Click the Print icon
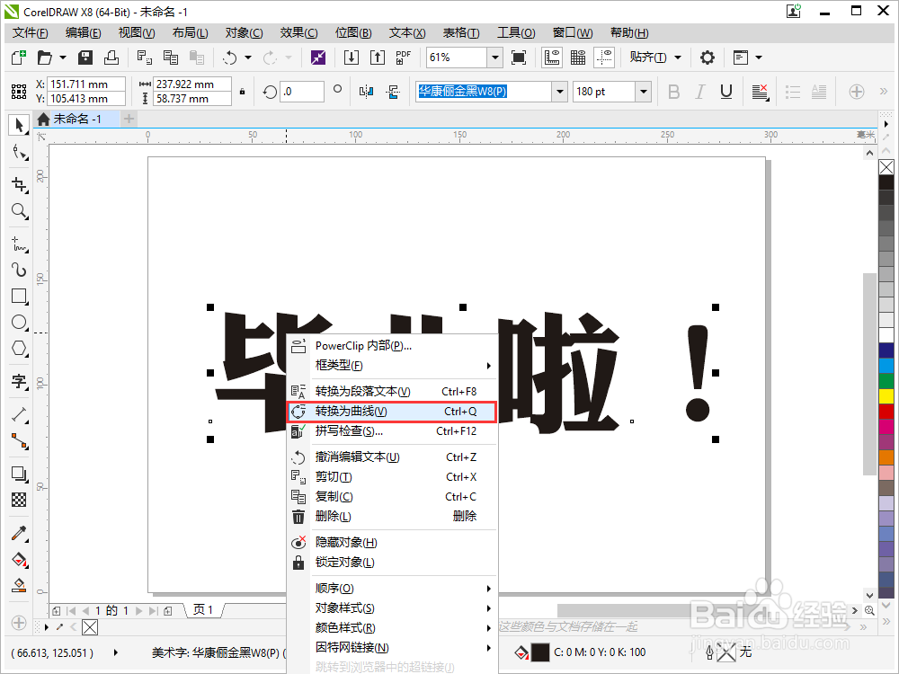Screen dimensions: 899x674 click(x=111, y=58)
